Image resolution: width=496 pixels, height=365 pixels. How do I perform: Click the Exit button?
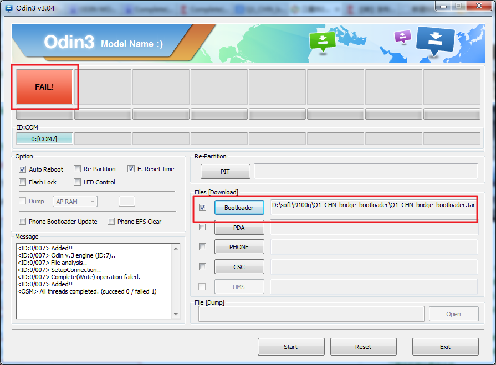446,347
